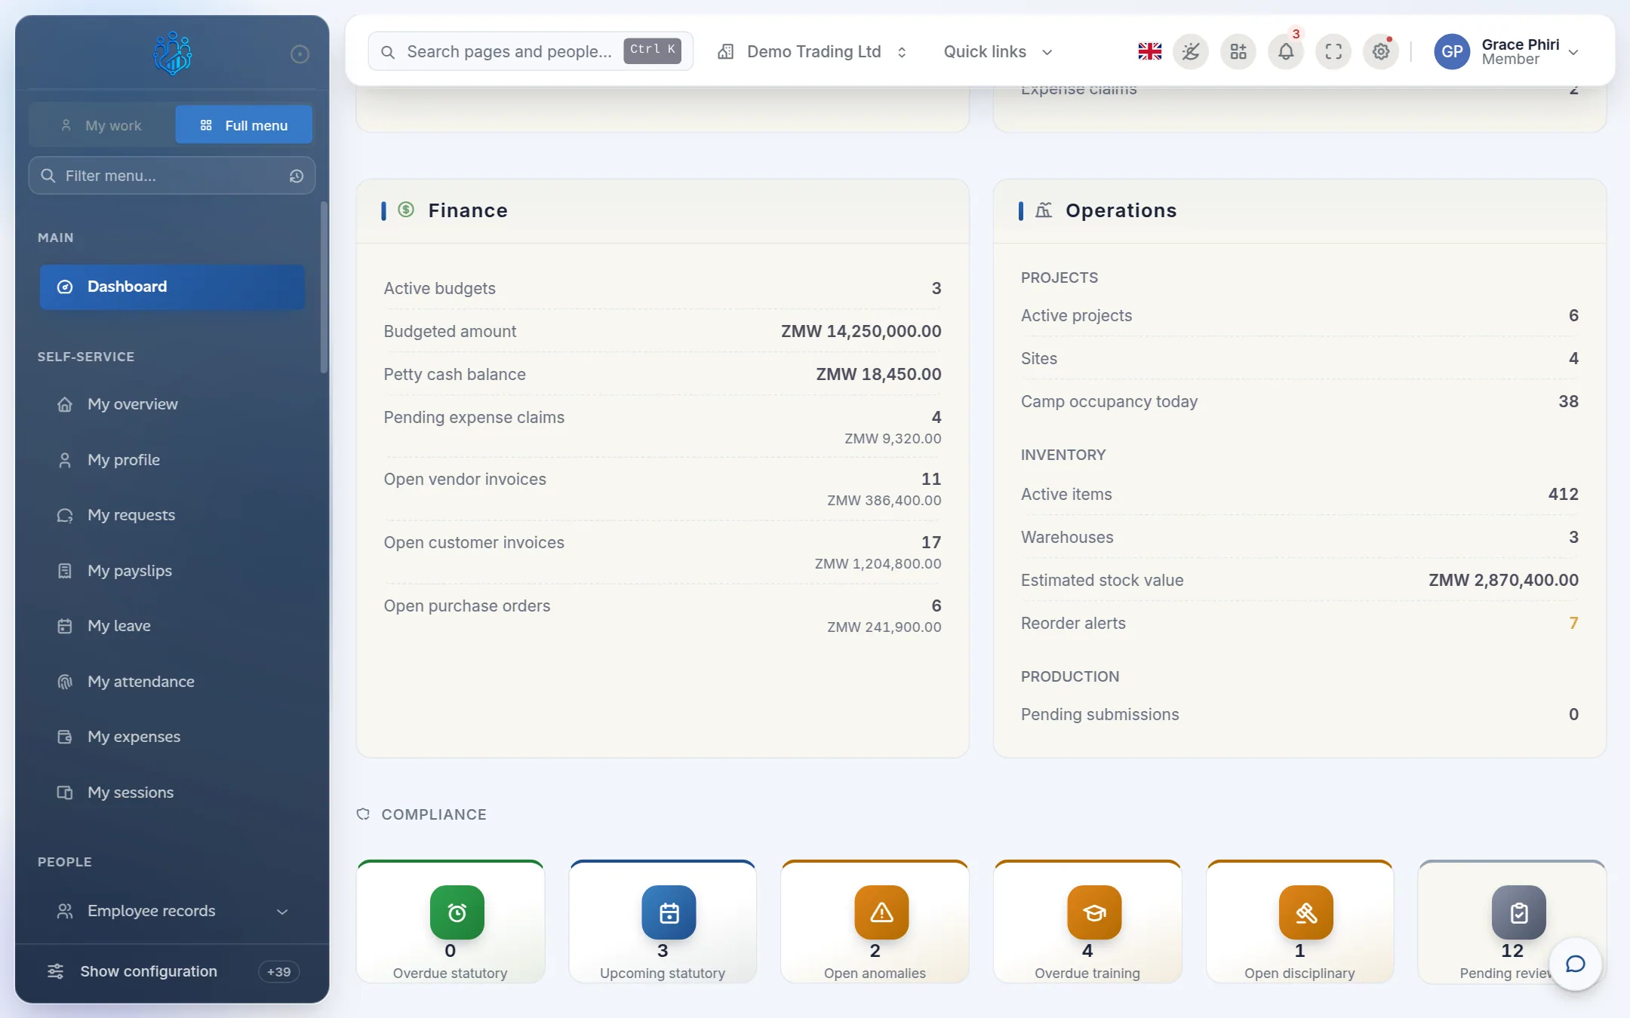Open the apps grid icon

click(x=1238, y=51)
